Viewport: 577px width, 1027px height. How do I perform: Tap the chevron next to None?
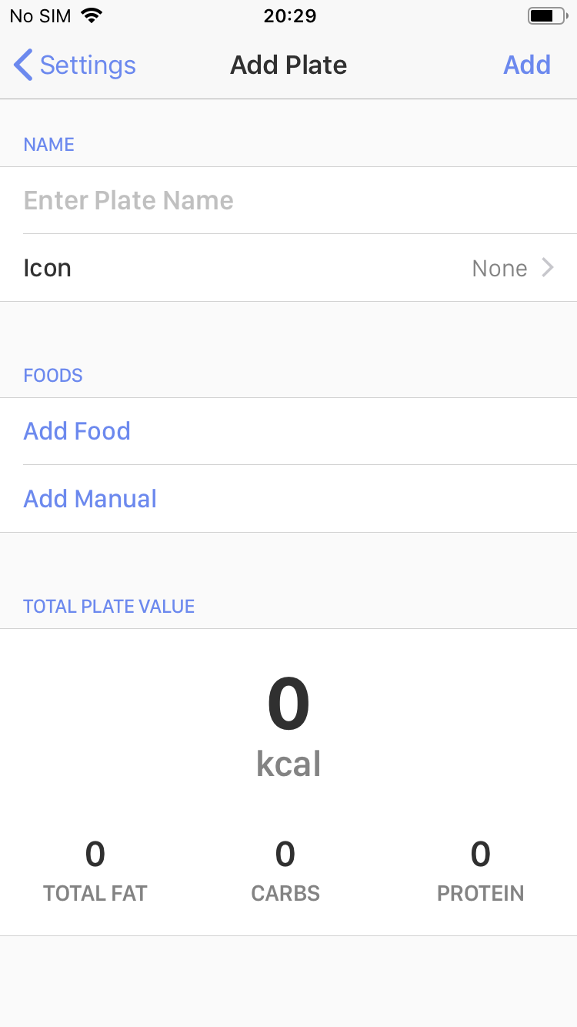548,268
